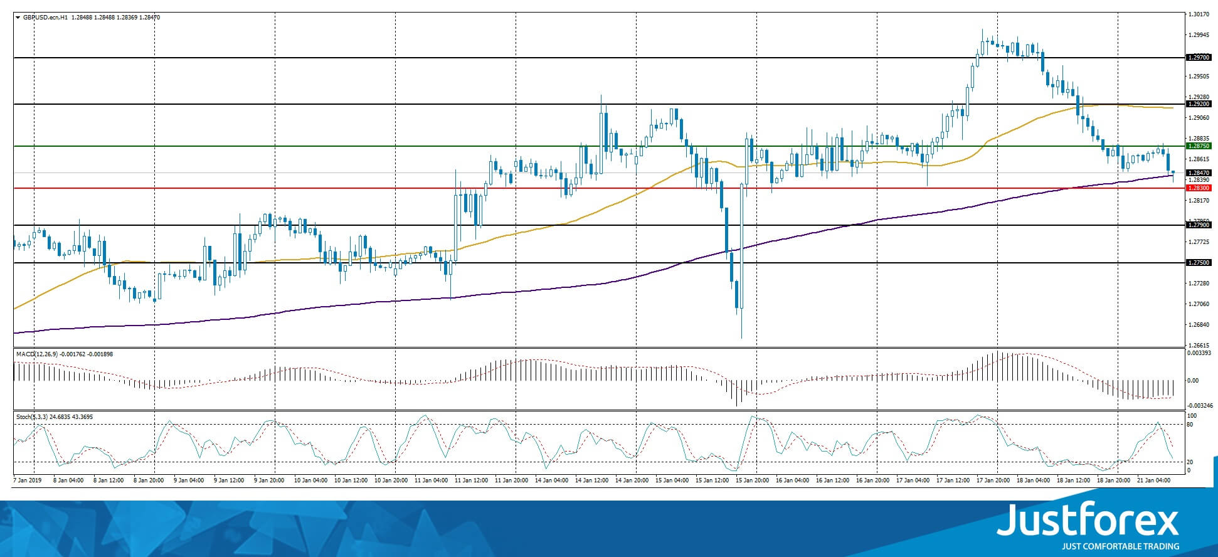Click the 1.27725 price axis value
Image resolution: width=1218 pixels, height=557 pixels.
coord(1199,242)
